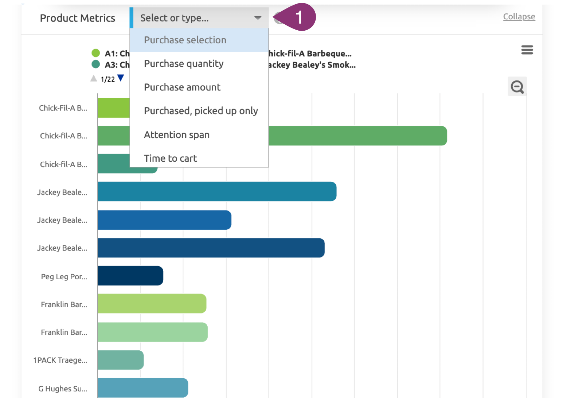This screenshot has width=563, height=398.
Task: Pick Attention span from the list
Action: 177,135
